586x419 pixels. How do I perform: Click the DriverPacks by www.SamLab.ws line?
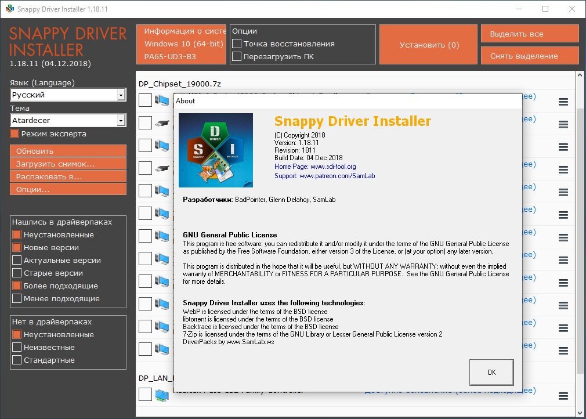click(229, 342)
